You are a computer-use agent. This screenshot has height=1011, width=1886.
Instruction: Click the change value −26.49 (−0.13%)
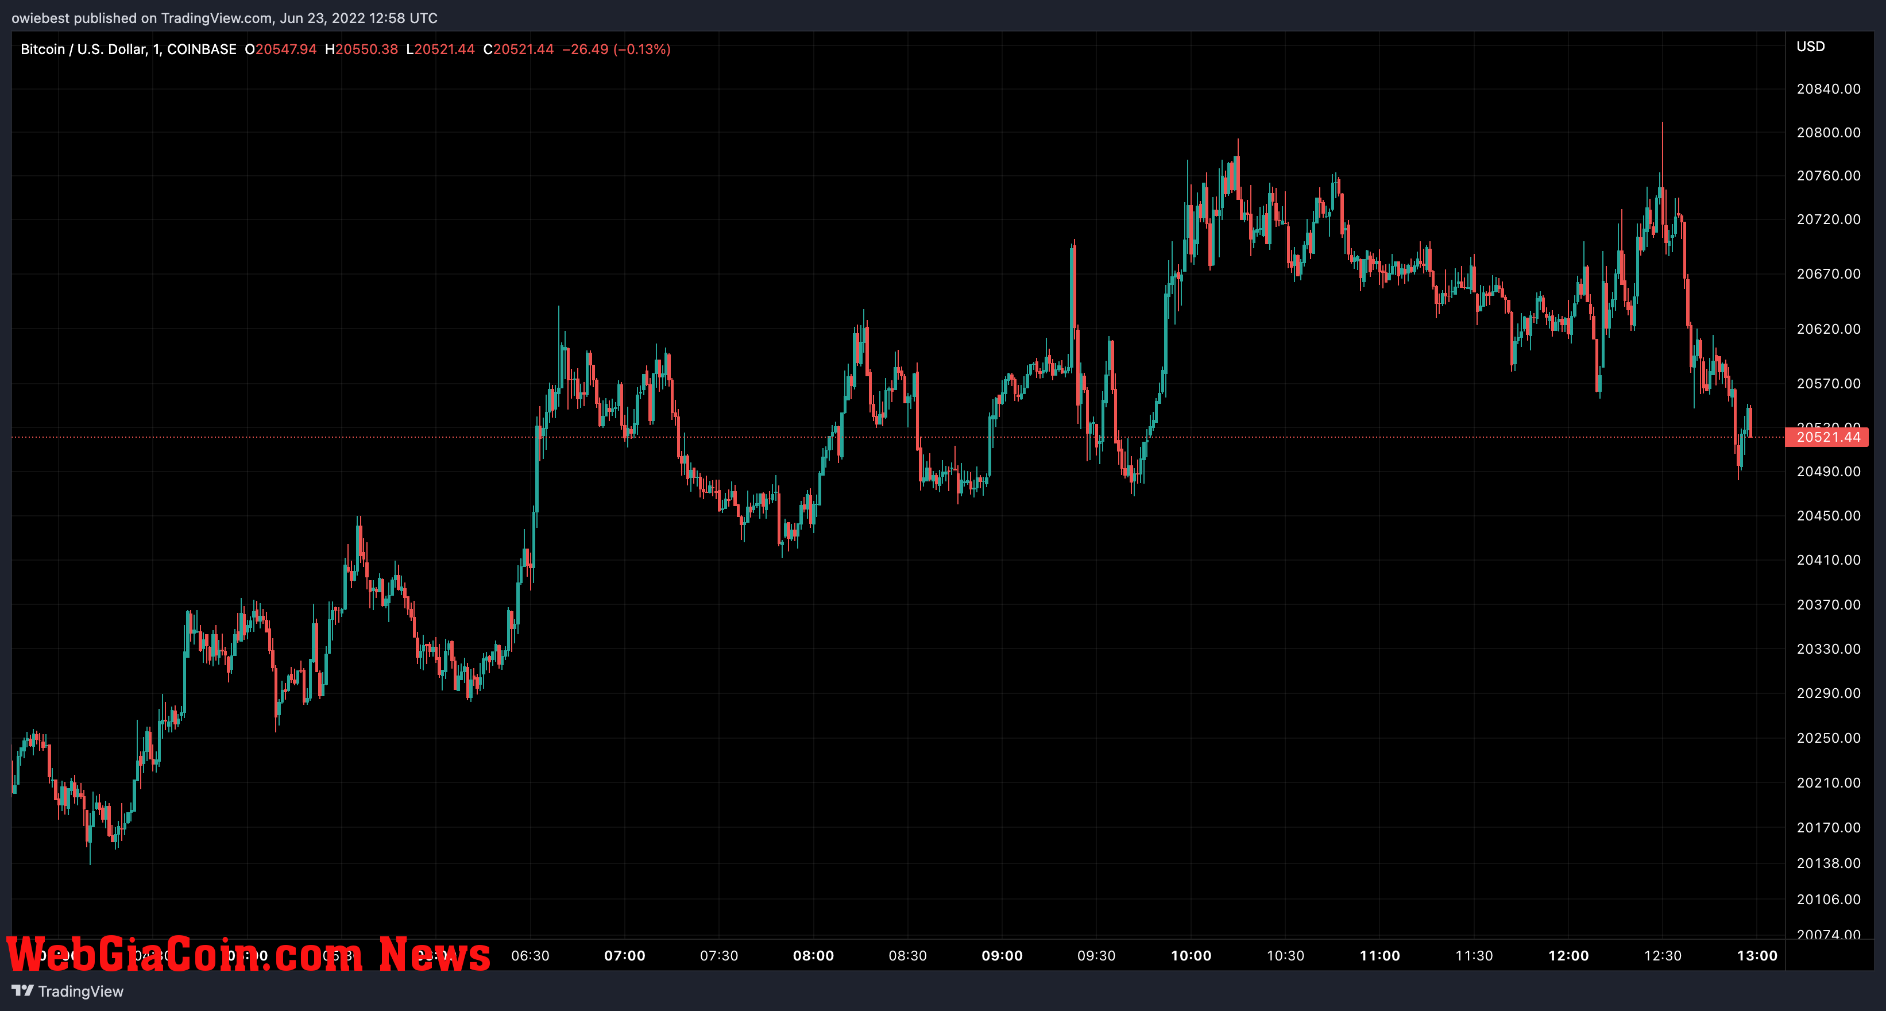[x=616, y=49]
